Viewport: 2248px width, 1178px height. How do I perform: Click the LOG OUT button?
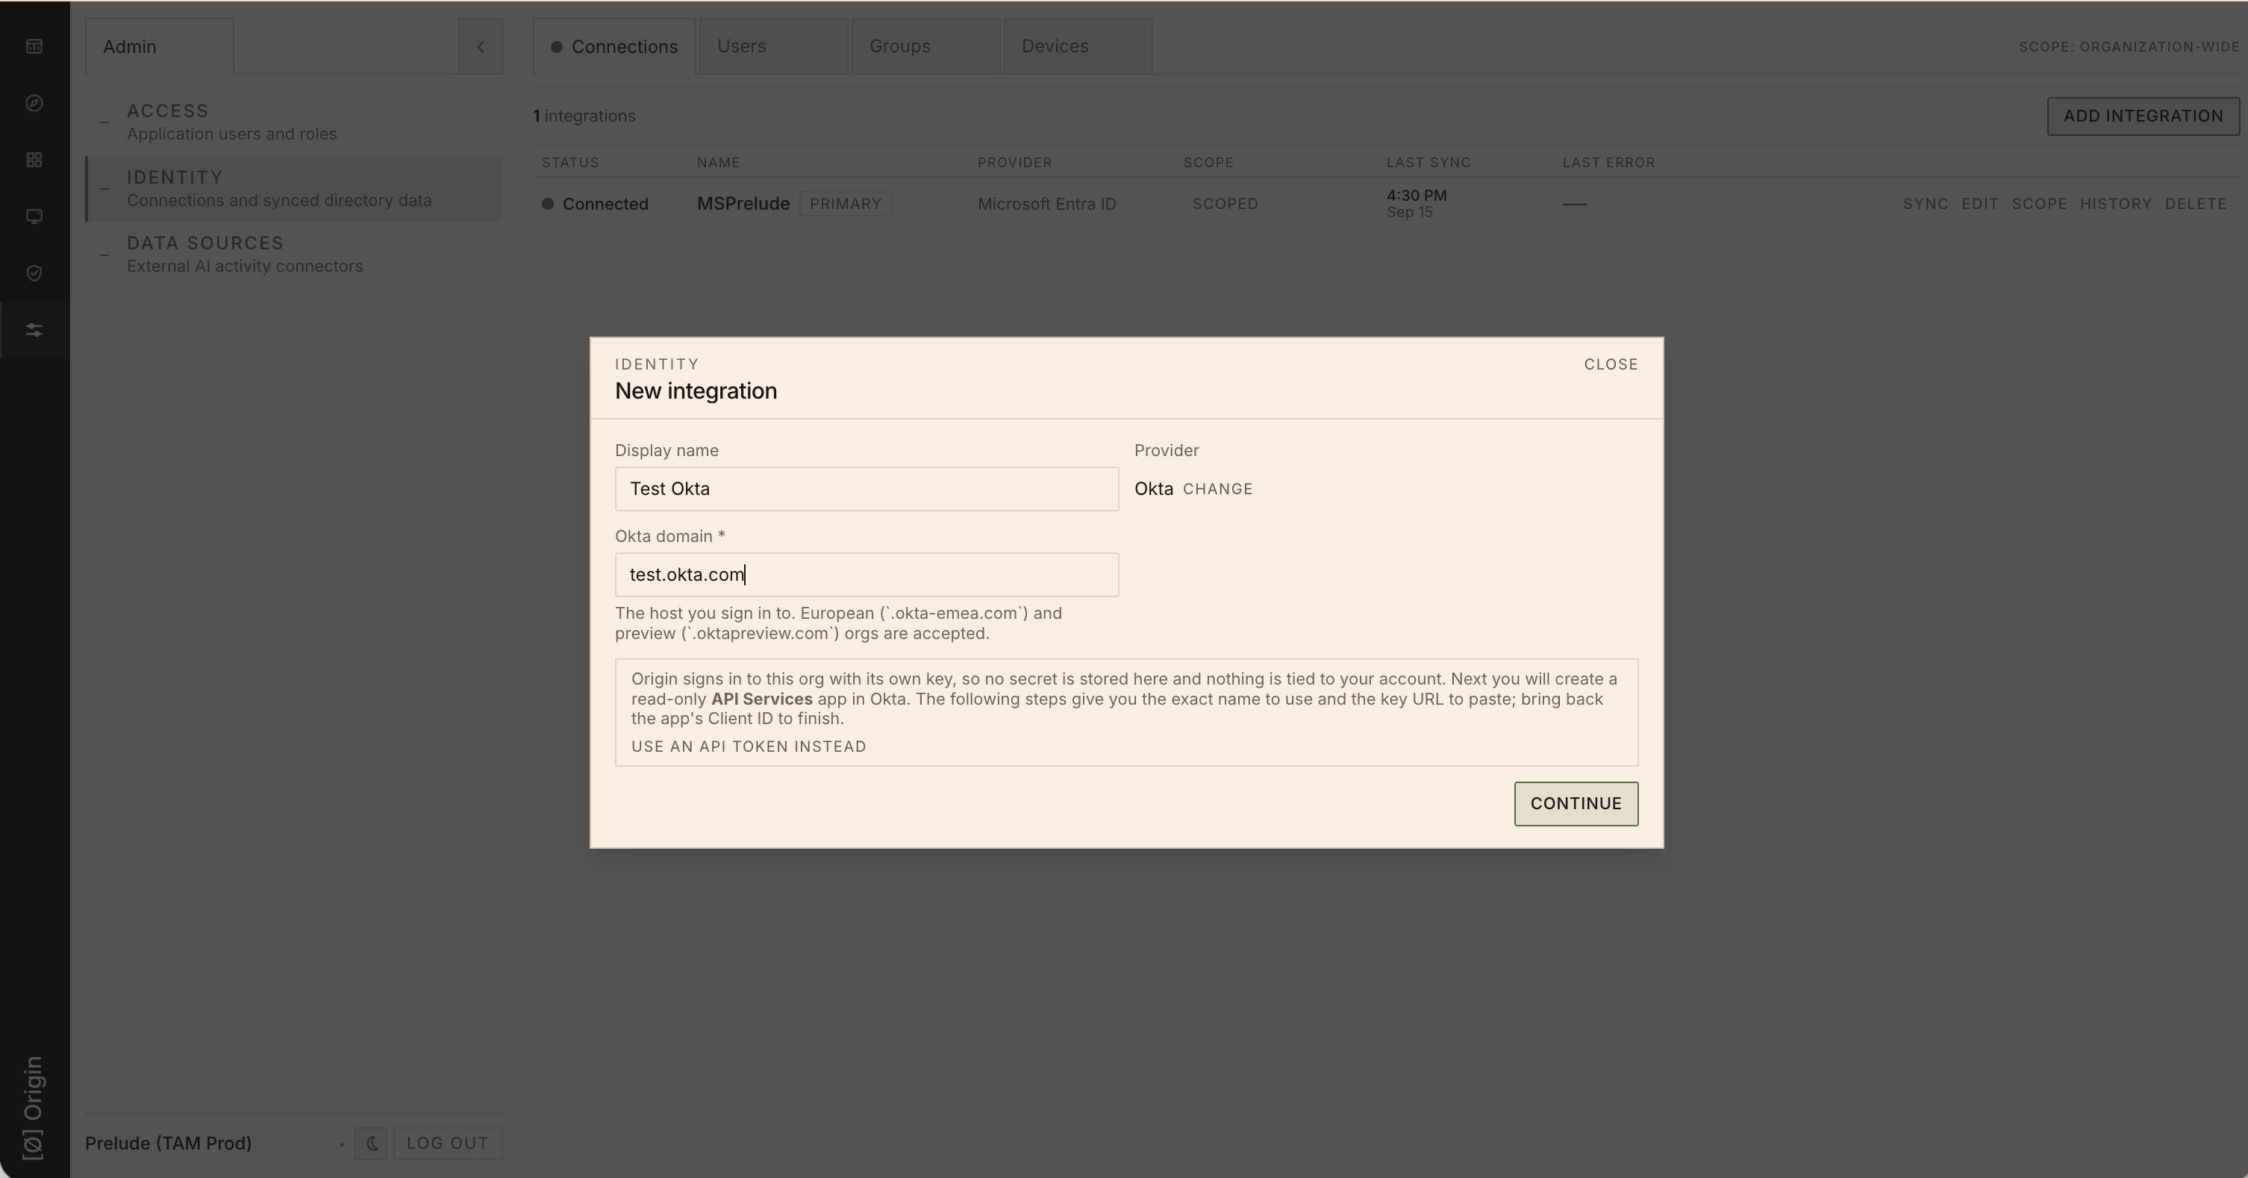click(448, 1143)
